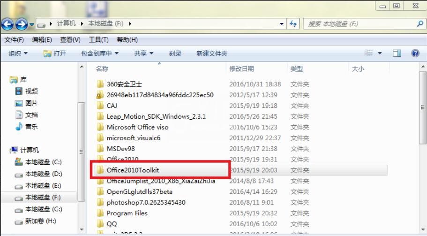Open the 编辑(E) menu

42,40
